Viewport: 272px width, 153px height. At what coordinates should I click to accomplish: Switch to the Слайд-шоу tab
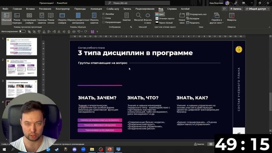tap(113, 8)
